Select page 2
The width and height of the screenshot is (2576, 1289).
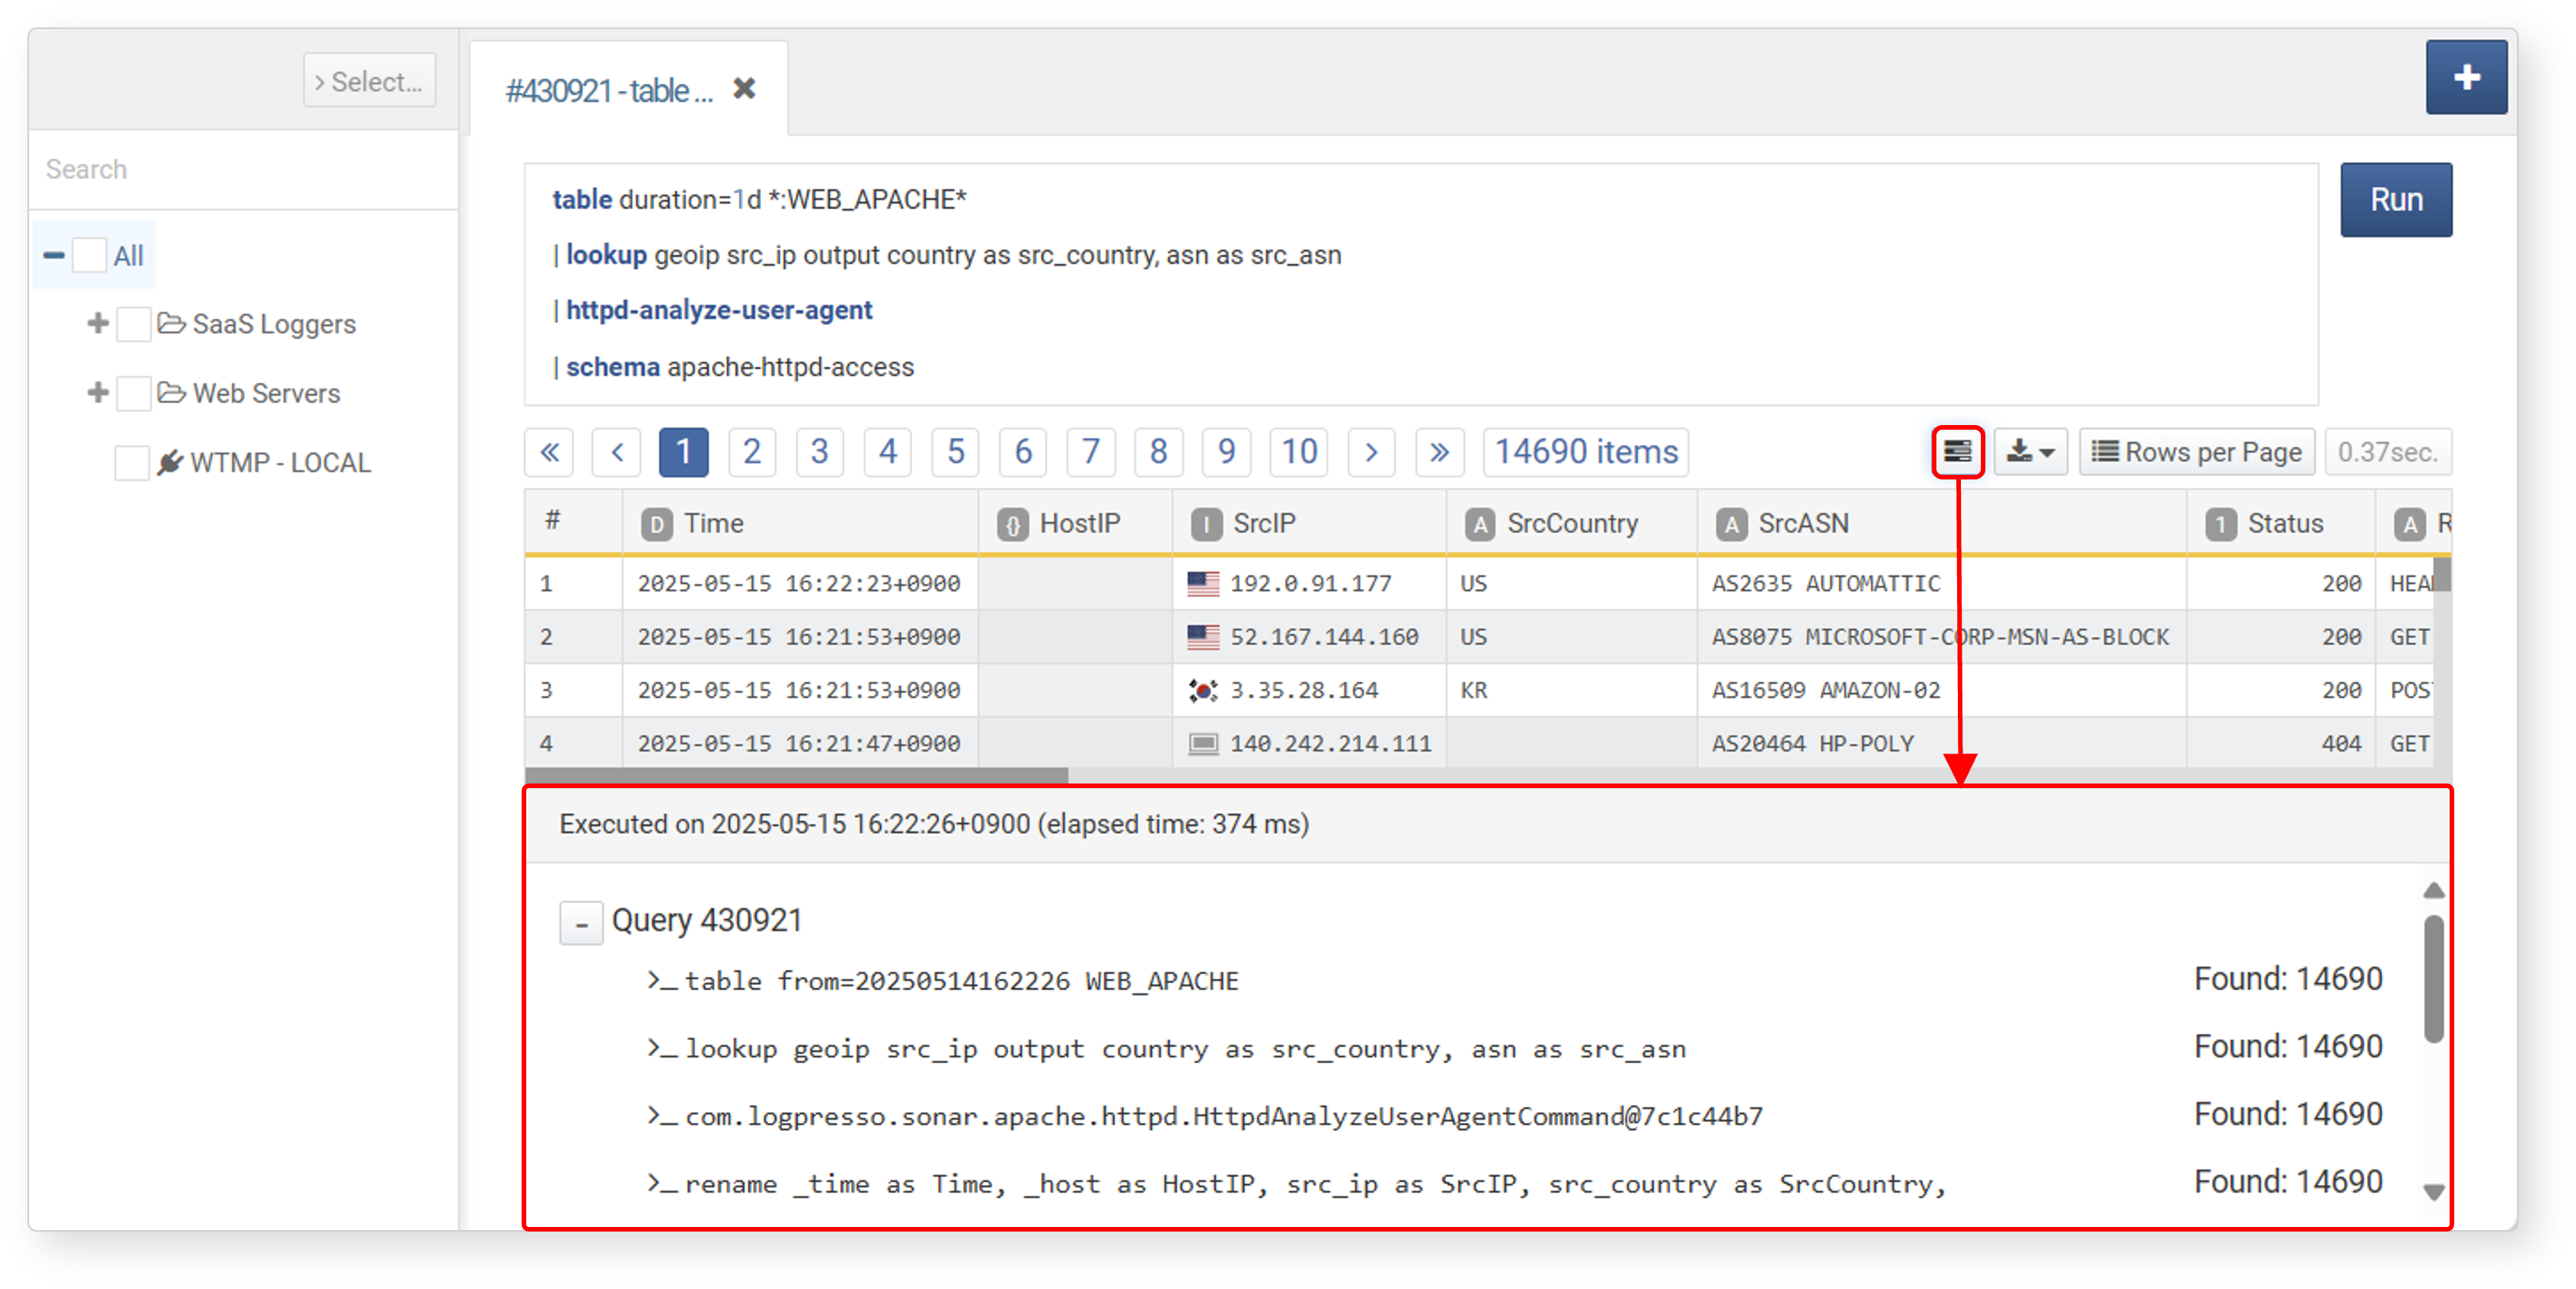point(752,452)
